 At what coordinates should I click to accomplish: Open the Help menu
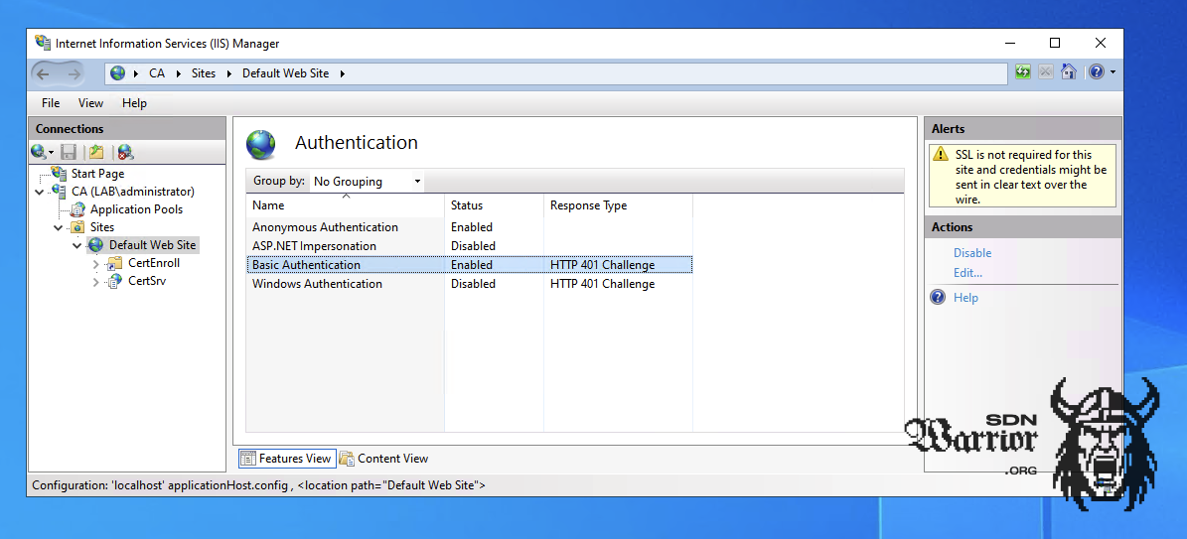[x=134, y=103]
